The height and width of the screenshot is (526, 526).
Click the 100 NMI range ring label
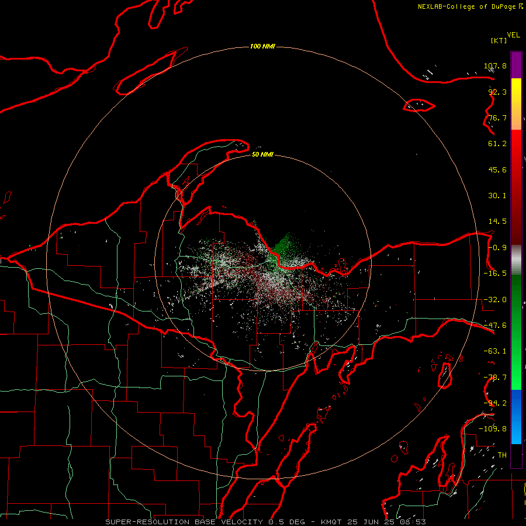pos(262,46)
